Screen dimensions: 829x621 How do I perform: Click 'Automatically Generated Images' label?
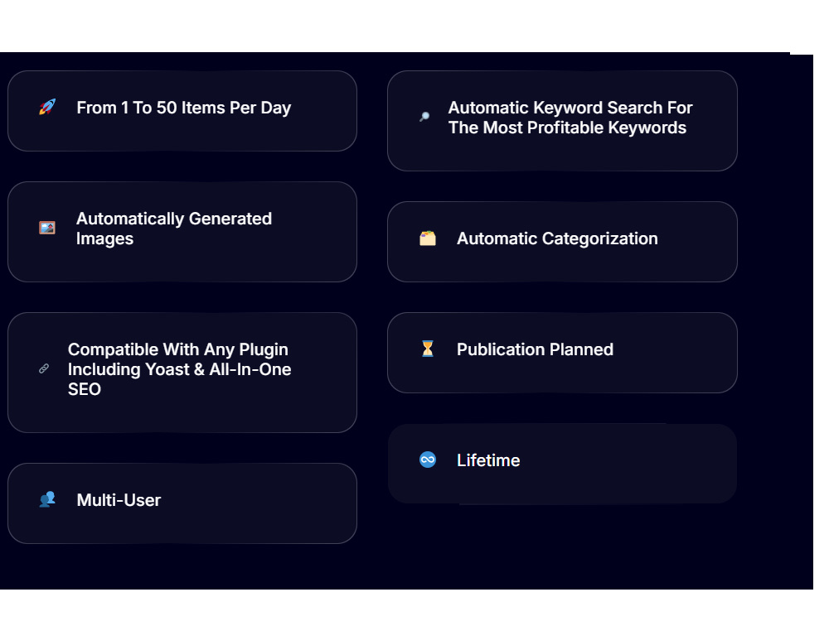tap(173, 229)
